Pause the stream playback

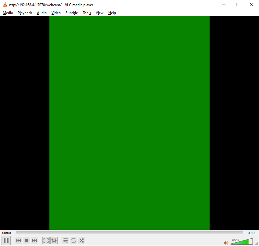pos(6,240)
